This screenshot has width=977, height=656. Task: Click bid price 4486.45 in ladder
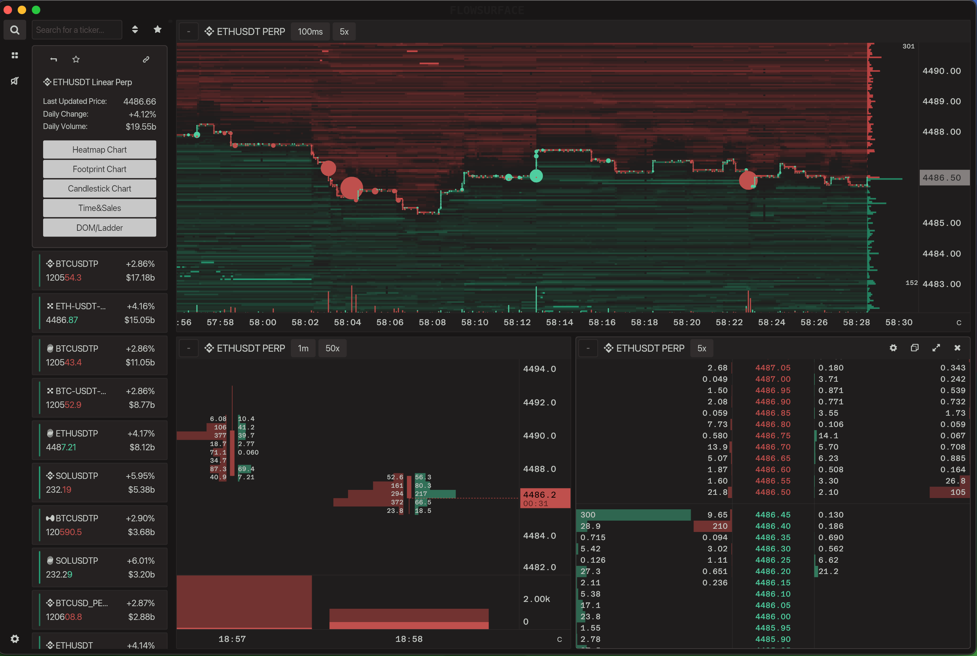point(773,515)
